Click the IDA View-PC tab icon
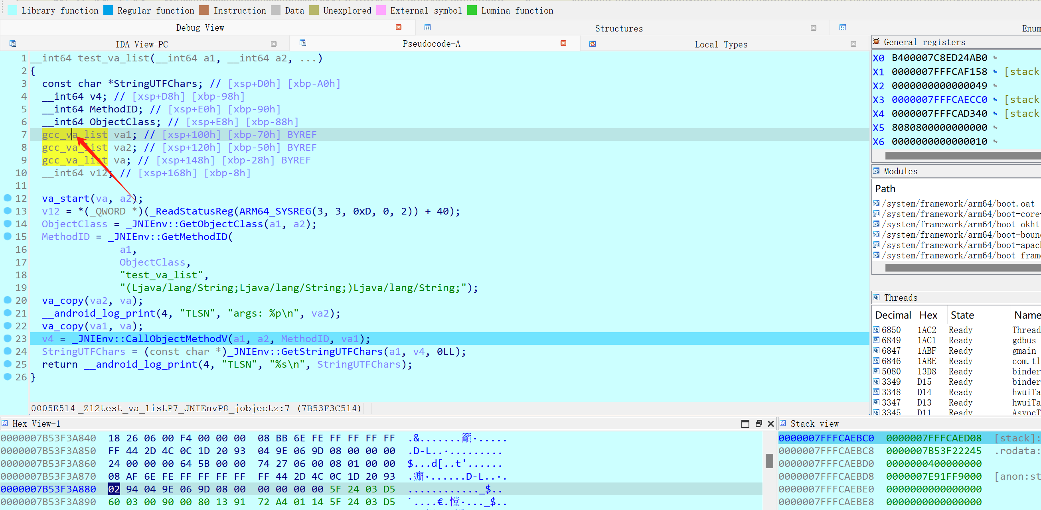The image size is (1041, 510). [13, 43]
